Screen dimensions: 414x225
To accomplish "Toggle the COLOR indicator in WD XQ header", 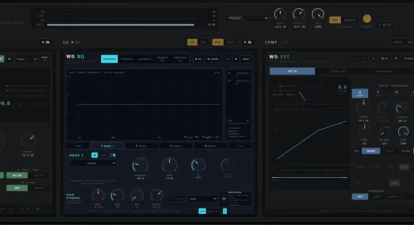I will [212, 59].
